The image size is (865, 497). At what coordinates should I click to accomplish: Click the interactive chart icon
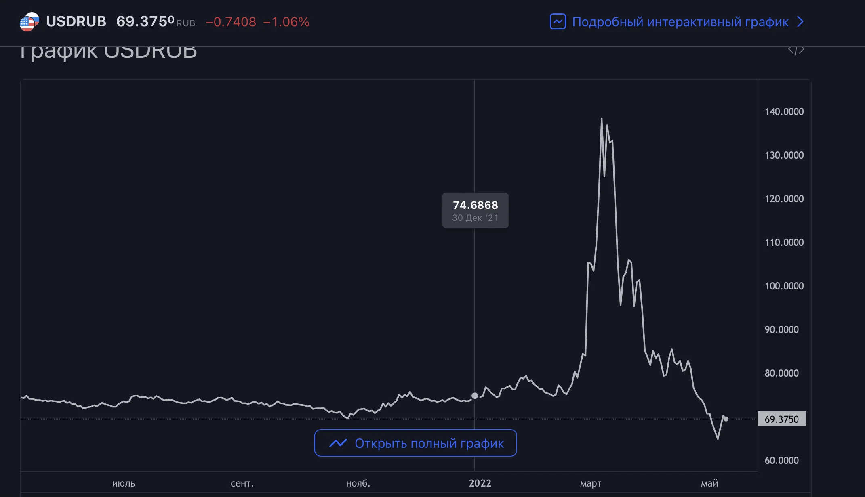click(558, 22)
